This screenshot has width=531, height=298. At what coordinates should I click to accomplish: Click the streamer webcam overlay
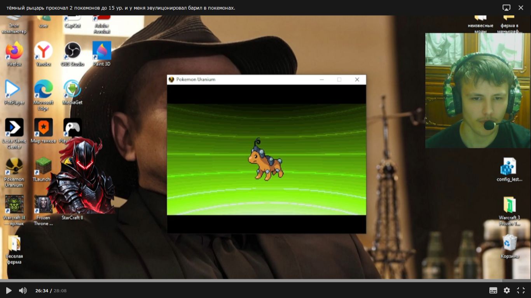(478, 91)
